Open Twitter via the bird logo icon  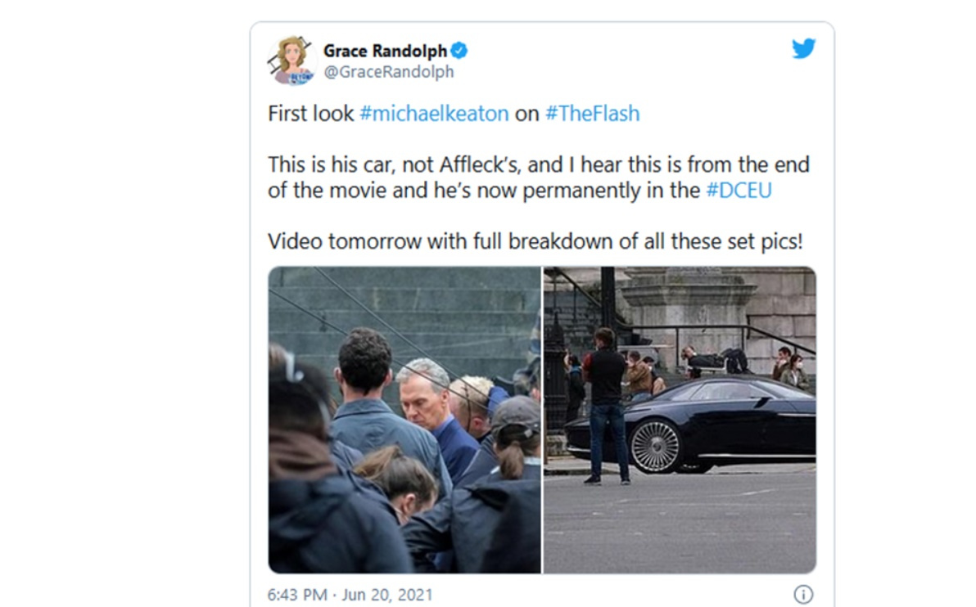coord(804,48)
